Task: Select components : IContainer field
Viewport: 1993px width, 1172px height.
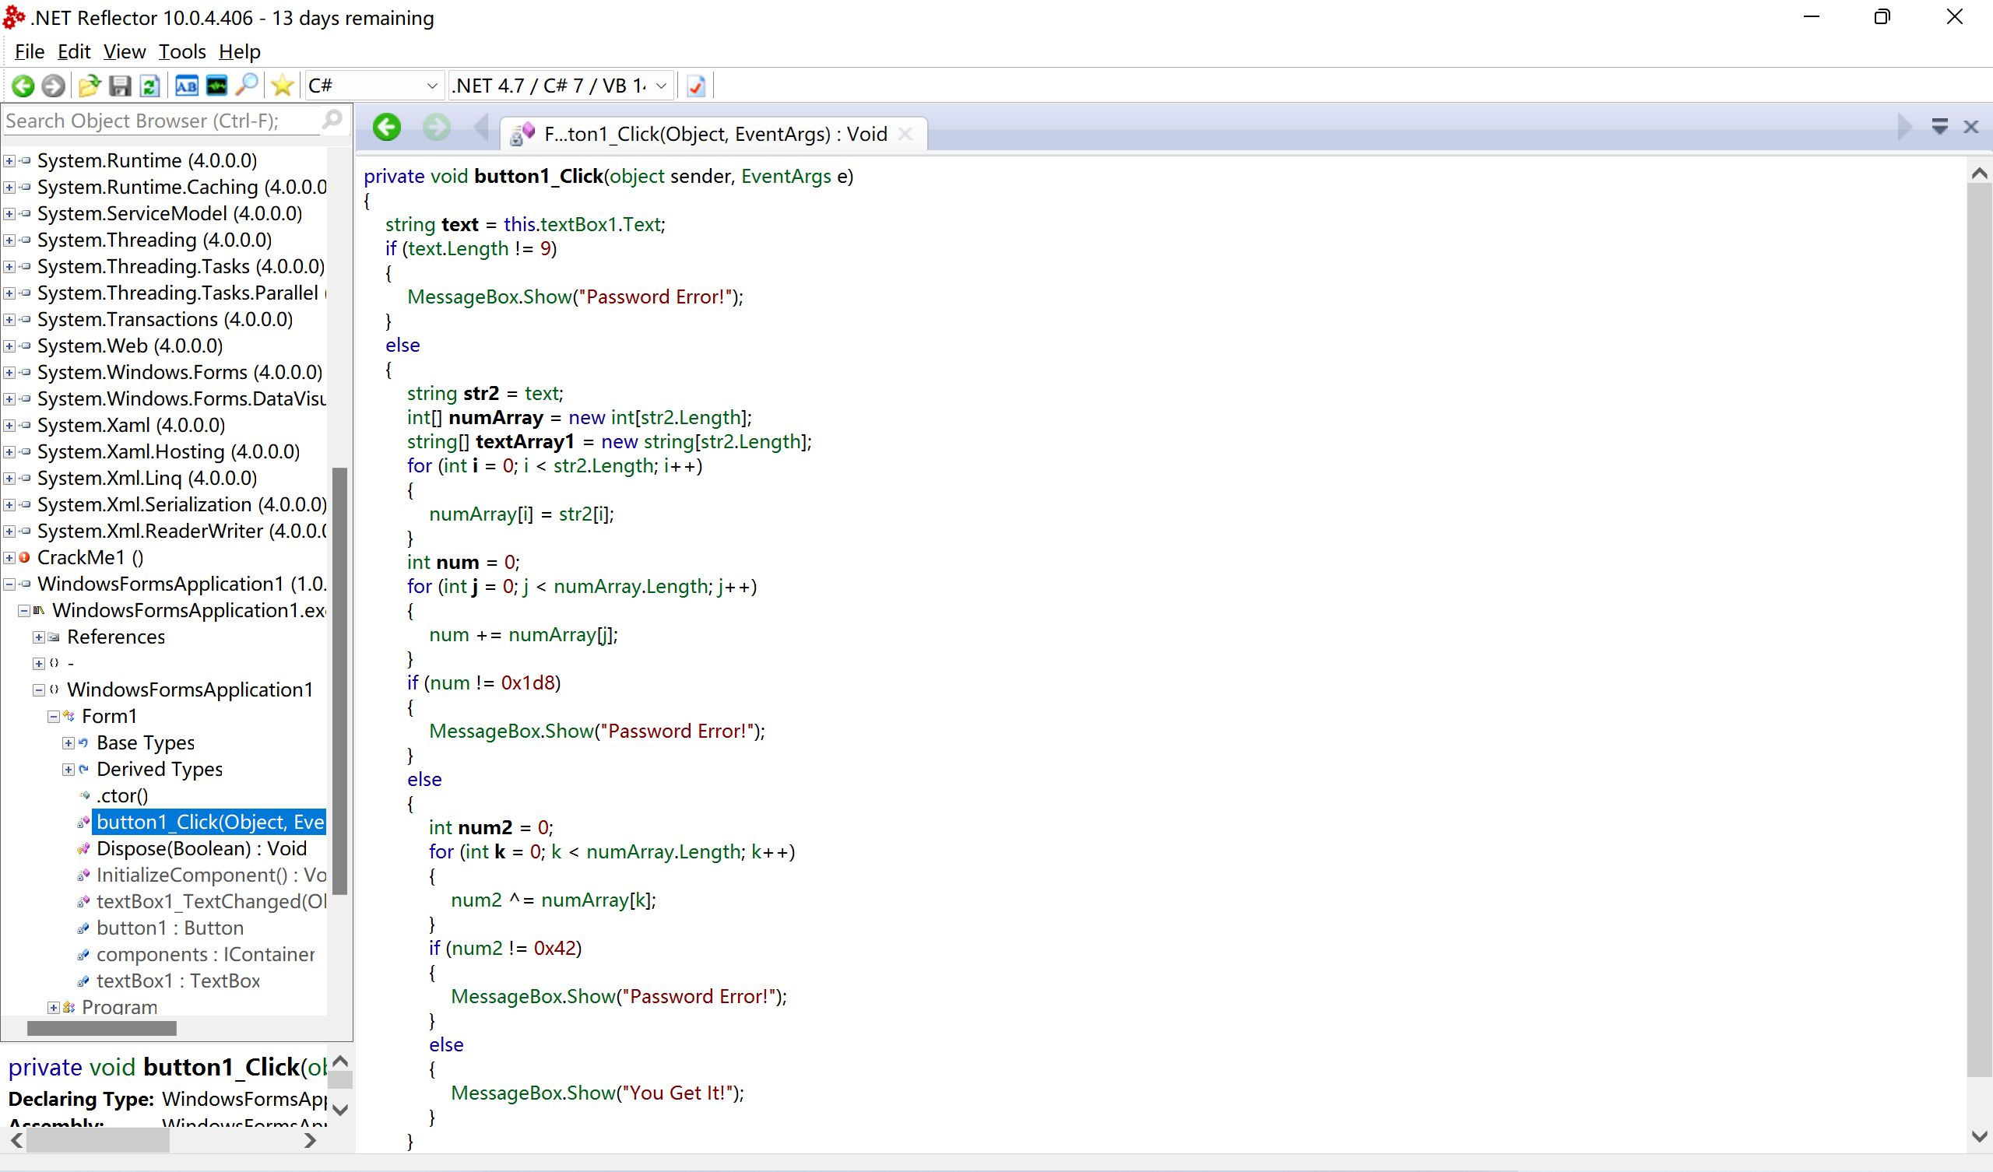Action: pyautogui.click(x=206, y=955)
